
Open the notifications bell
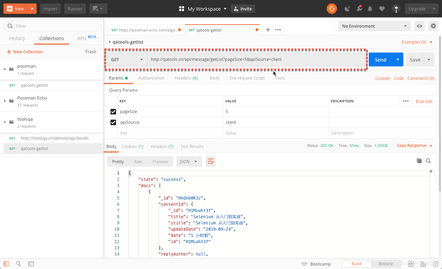coord(370,9)
